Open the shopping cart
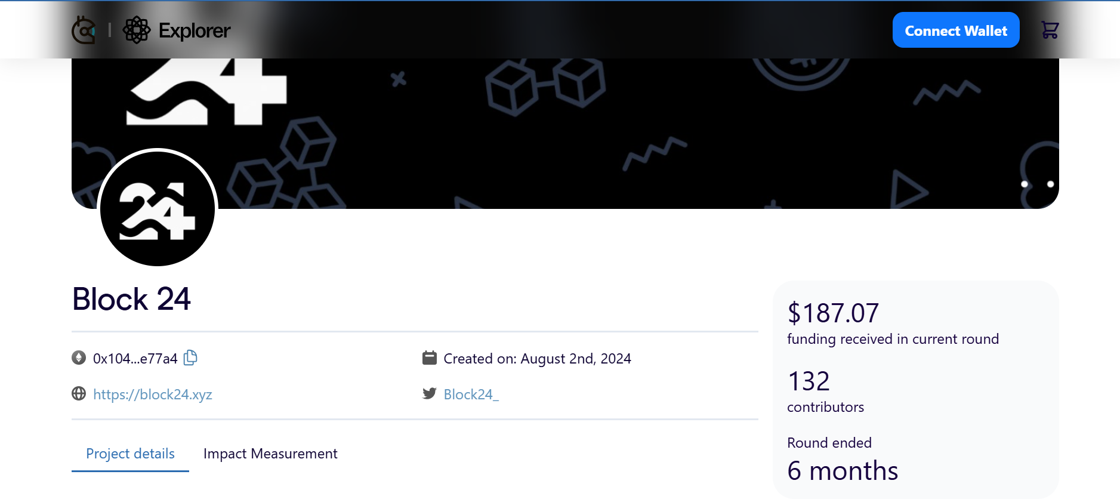 tap(1050, 30)
